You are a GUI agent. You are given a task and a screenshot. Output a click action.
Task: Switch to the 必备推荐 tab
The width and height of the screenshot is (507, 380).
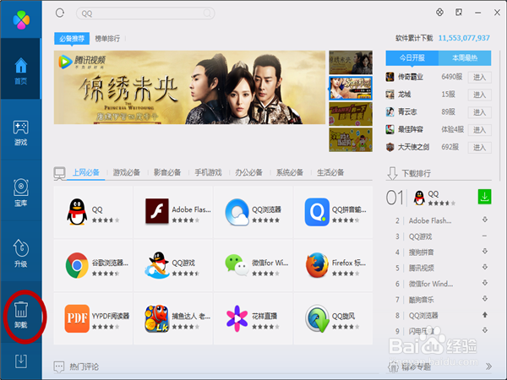(x=72, y=39)
